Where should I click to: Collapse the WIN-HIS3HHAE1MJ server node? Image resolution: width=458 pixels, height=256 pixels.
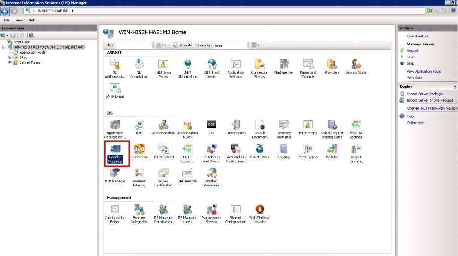[x=4, y=47]
